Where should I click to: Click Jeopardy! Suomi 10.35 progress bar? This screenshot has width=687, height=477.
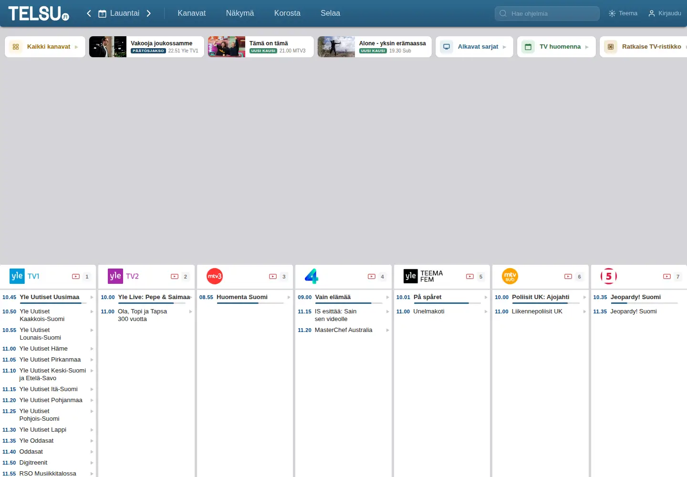[644, 303]
